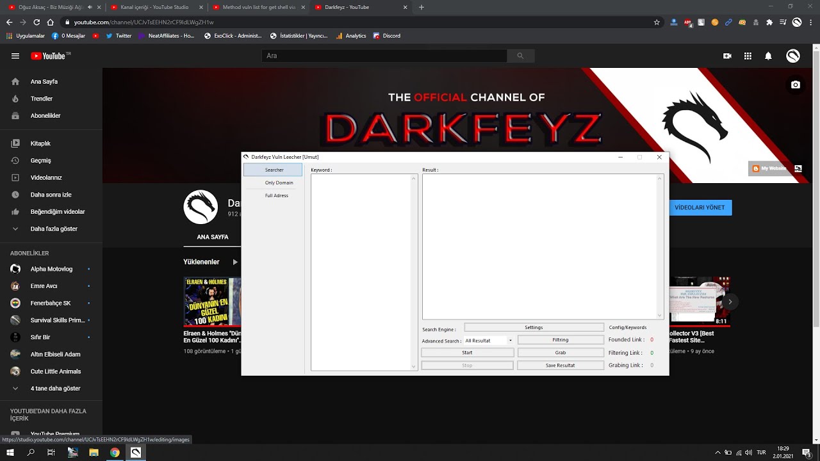Mute the Oğuz Aksaç tab audio icon
Screen dimensions: 820x461
[x=90, y=7]
